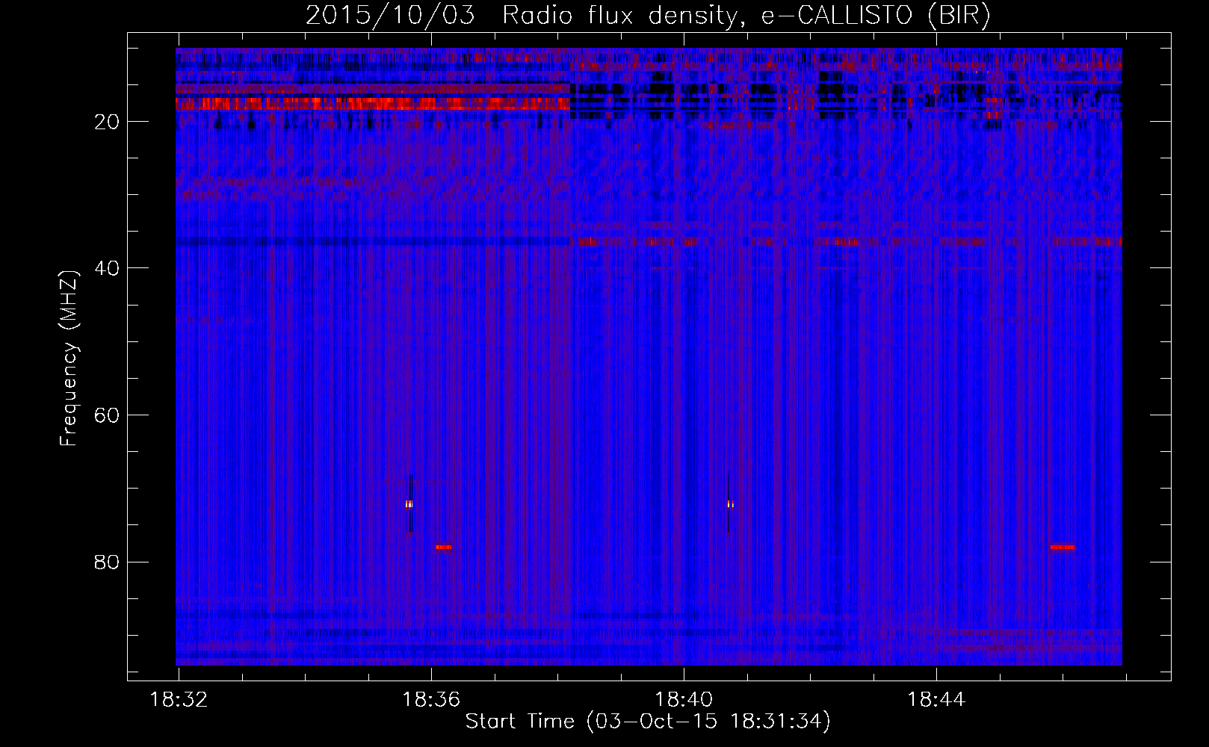Click the 18:32 time tick label
This screenshot has height=747, width=1209.
pos(179,700)
